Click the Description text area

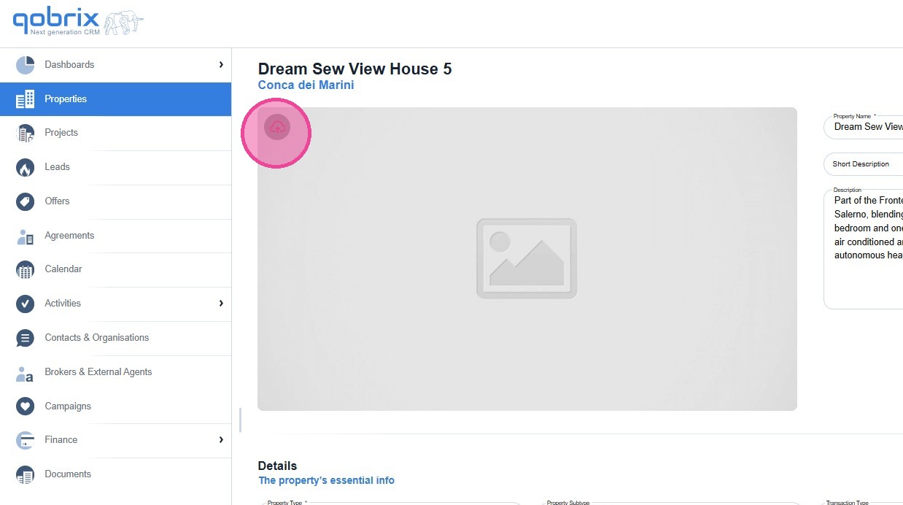tap(864, 249)
